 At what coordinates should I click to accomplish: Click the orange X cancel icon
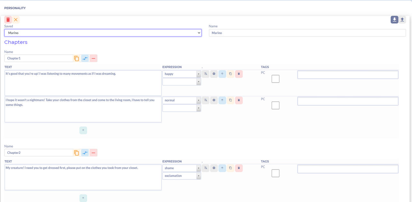coord(16,20)
